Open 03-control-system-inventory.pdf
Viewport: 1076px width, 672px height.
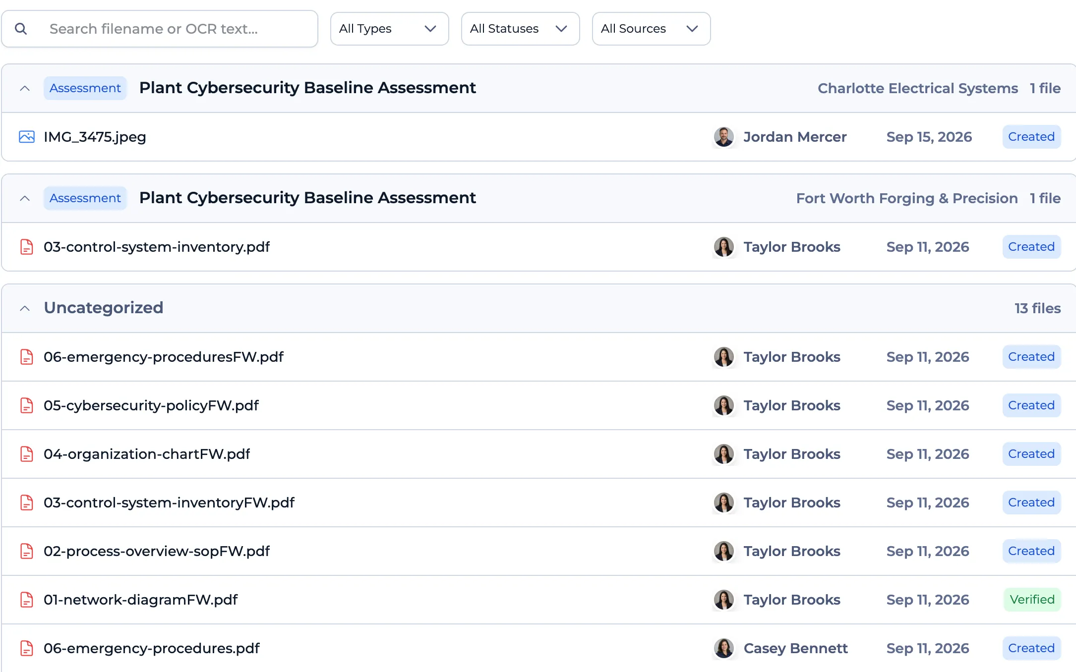[x=157, y=247]
